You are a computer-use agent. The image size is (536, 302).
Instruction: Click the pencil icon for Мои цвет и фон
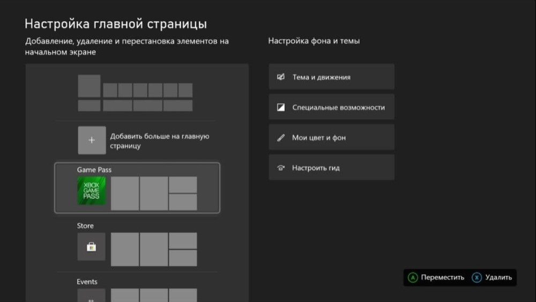click(x=281, y=137)
